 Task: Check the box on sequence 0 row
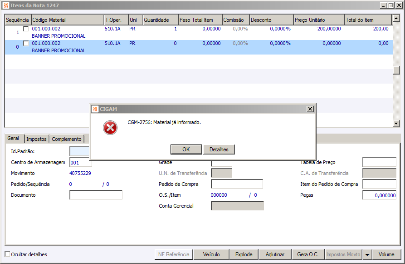pos(26,43)
